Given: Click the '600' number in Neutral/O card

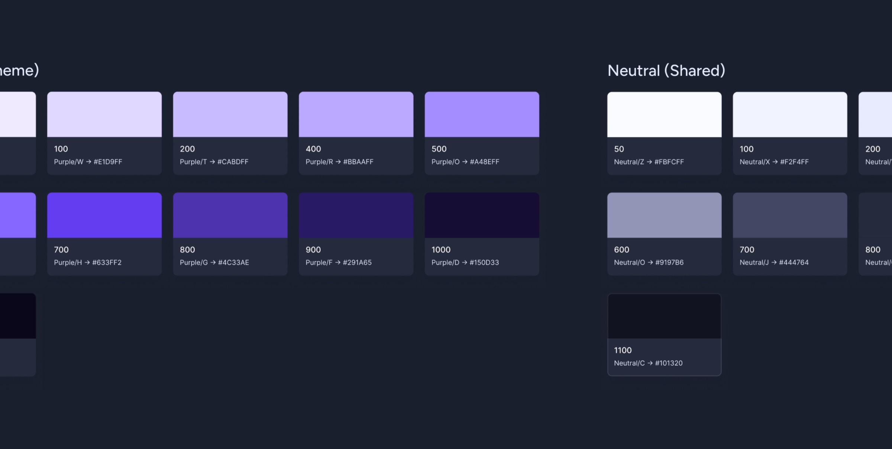Looking at the screenshot, I should click(621, 250).
